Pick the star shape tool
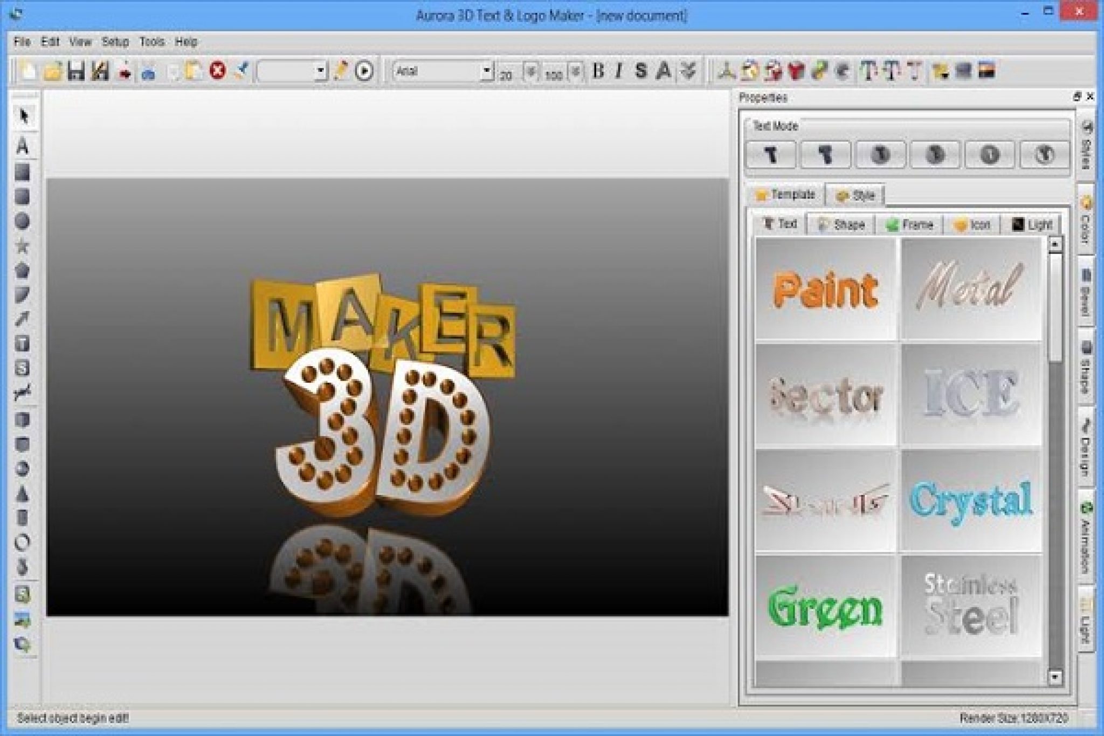The height and width of the screenshot is (736, 1104). coord(22,246)
